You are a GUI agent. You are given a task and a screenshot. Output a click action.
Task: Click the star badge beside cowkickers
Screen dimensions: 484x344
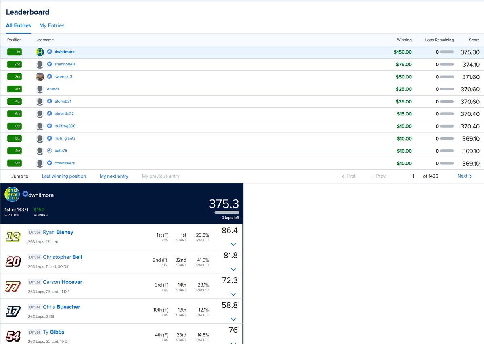[49, 163]
